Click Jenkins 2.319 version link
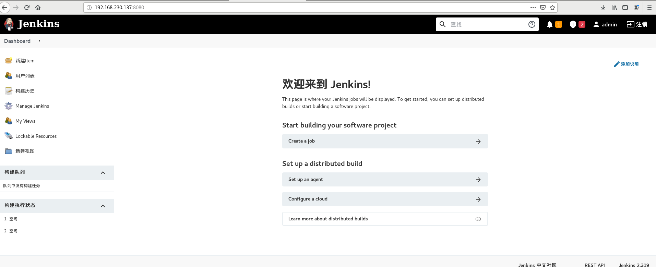 (x=634, y=265)
